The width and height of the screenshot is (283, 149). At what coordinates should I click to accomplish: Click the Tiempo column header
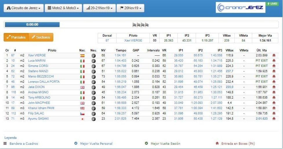(x=121, y=50)
